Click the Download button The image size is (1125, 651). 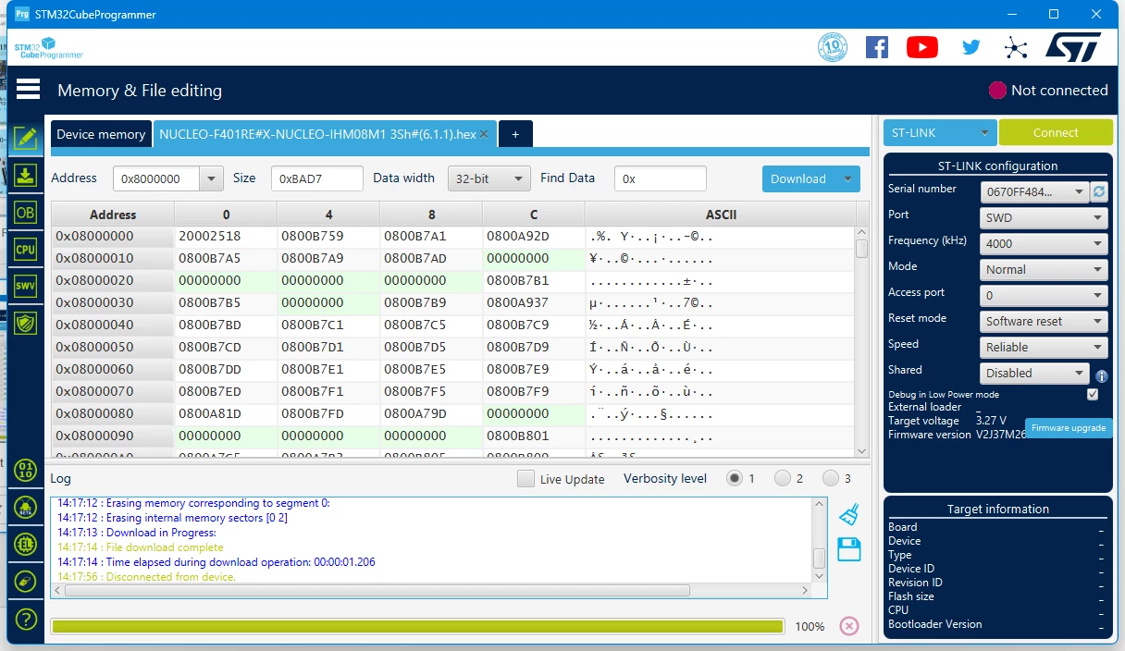[798, 178]
